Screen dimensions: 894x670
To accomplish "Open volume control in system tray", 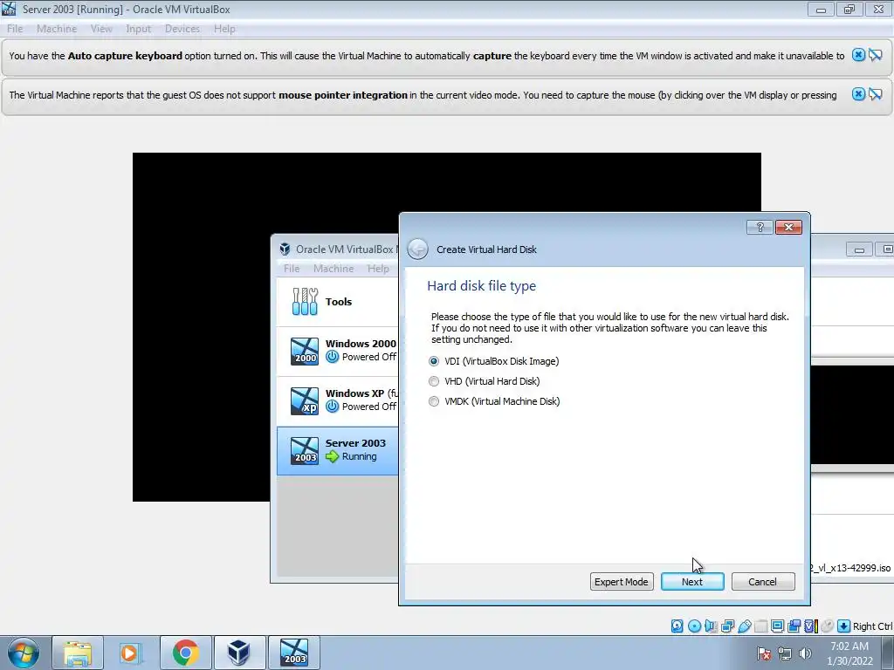I will coord(805,653).
